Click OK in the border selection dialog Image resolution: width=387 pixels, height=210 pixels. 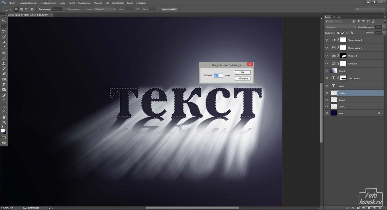[242, 72]
